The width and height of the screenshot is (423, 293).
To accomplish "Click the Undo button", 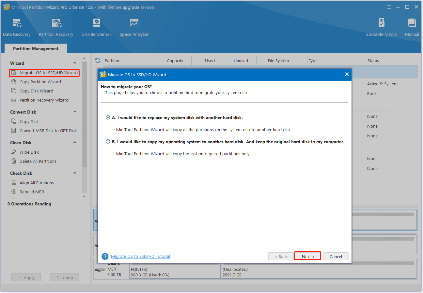I will pos(65,277).
